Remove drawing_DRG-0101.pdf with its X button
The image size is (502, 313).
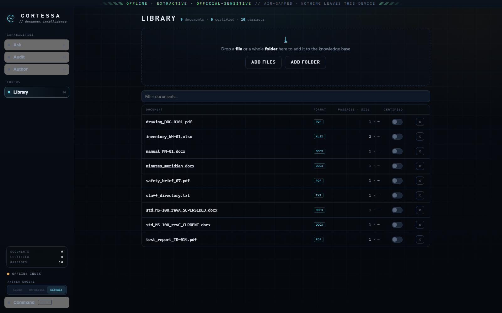click(420, 122)
